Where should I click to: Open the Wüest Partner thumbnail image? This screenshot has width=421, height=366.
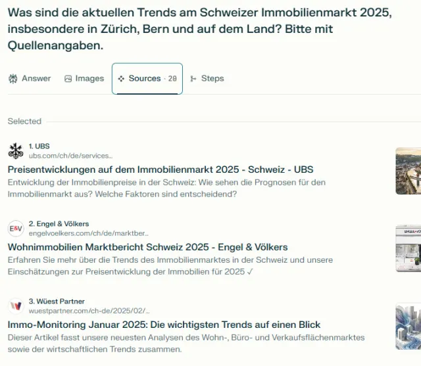[408, 326]
